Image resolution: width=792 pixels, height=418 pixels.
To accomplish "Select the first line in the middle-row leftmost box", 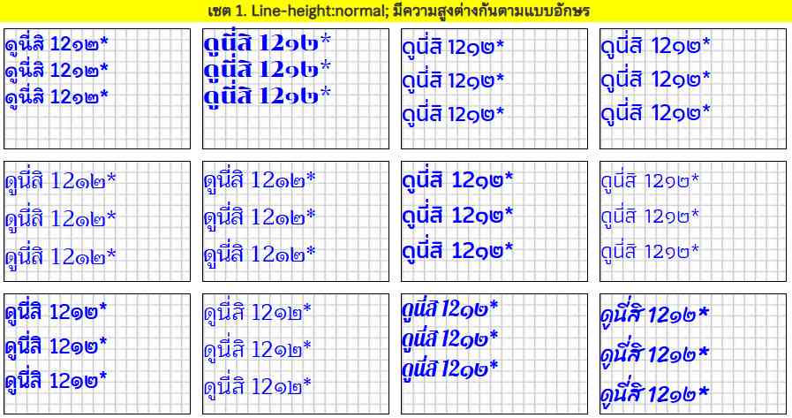I will click(60, 182).
